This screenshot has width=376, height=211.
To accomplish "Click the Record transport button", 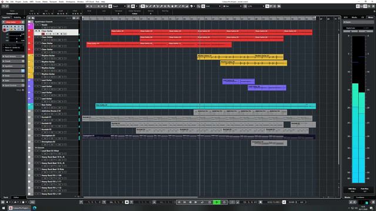I will tap(224, 202).
